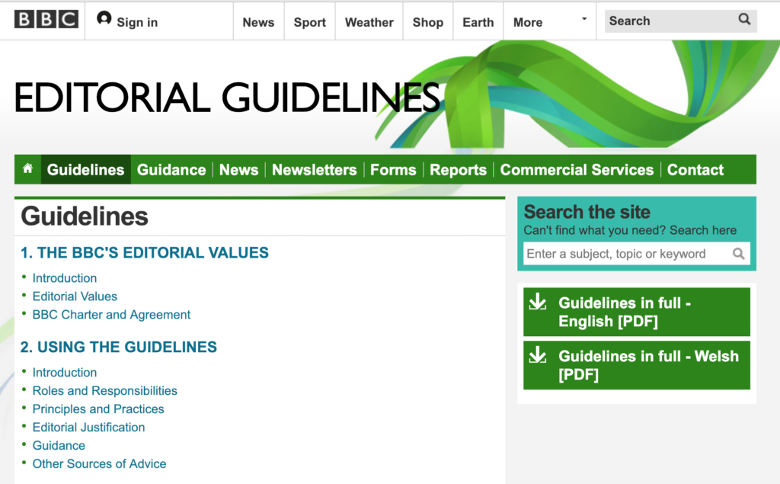
Task: Open BBC Charter and Agreement link
Action: [x=111, y=315]
